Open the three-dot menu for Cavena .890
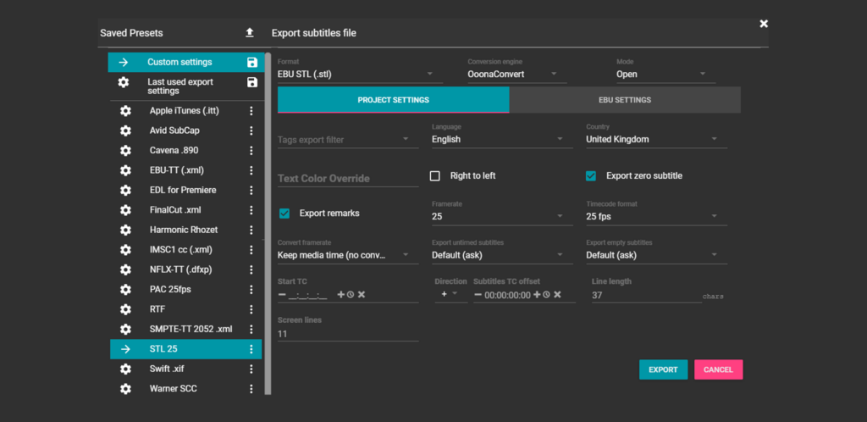867x422 pixels. [x=251, y=151]
